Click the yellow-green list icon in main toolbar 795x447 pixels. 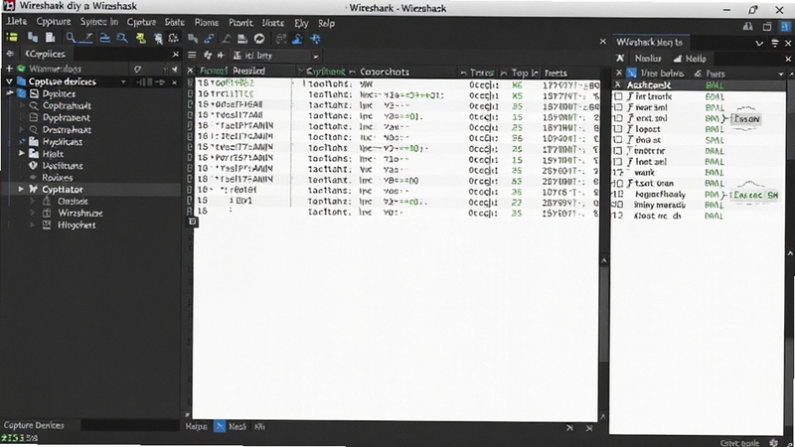point(12,38)
